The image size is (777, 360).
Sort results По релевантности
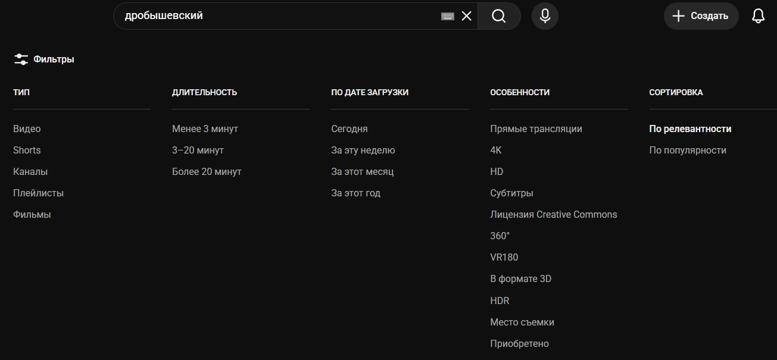click(x=690, y=129)
